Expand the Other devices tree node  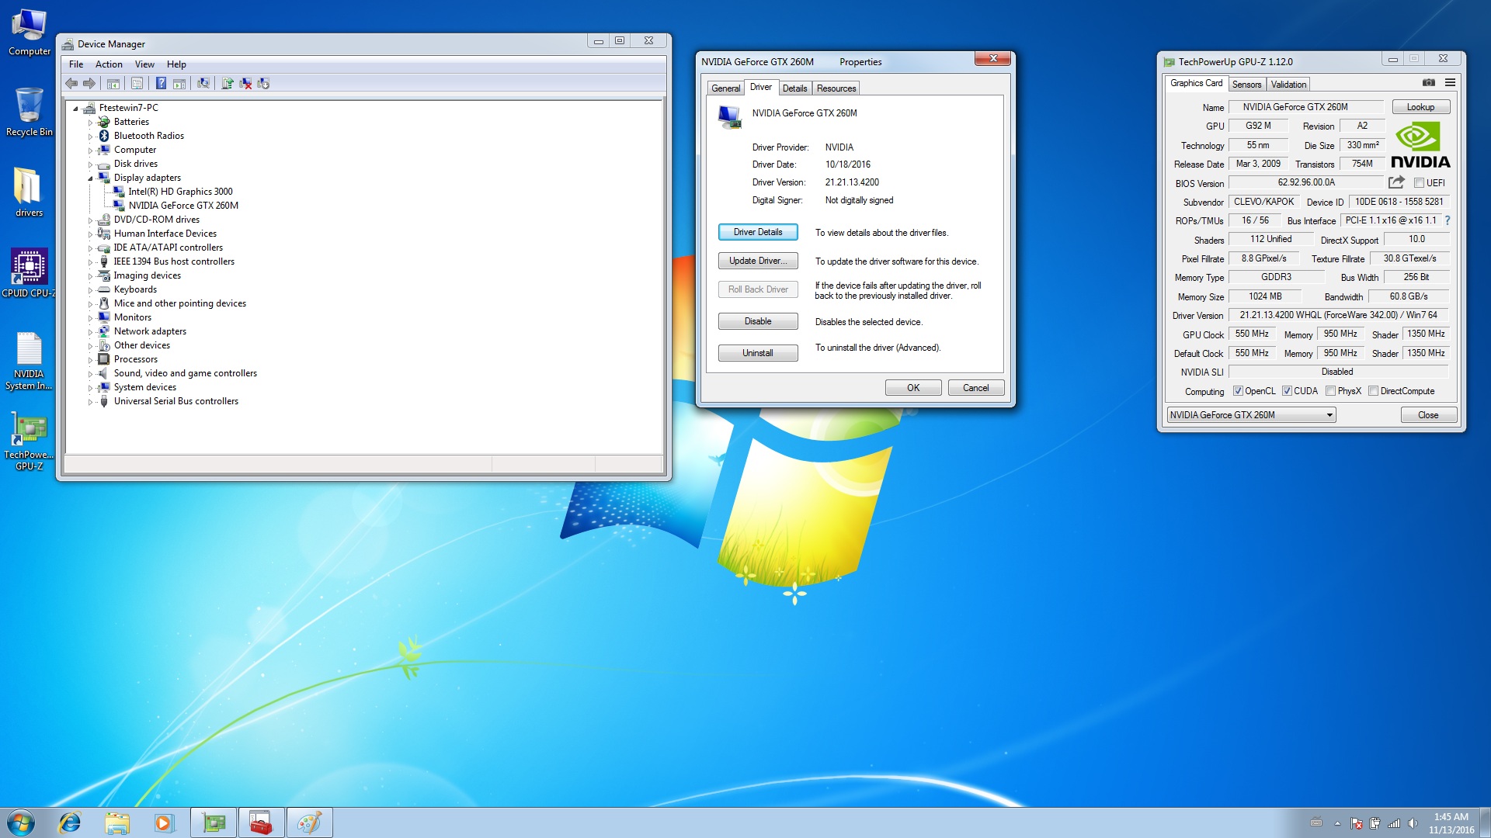coord(90,346)
